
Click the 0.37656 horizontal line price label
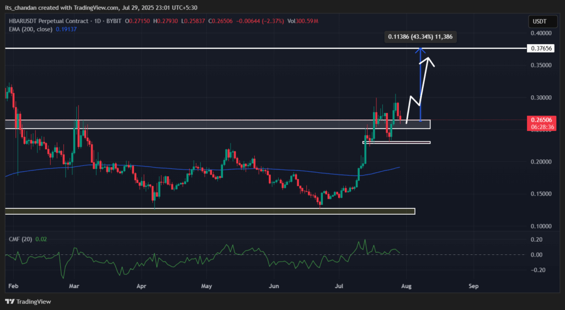pos(541,48)
